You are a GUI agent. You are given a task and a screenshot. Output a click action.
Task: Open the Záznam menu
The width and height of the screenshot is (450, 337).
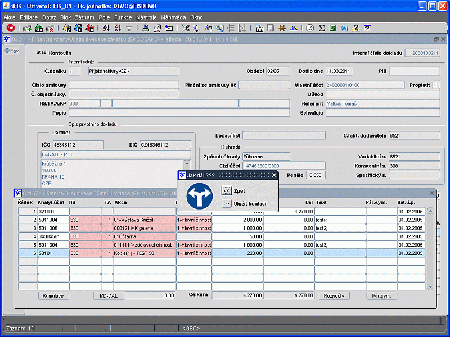click(84, 17)
